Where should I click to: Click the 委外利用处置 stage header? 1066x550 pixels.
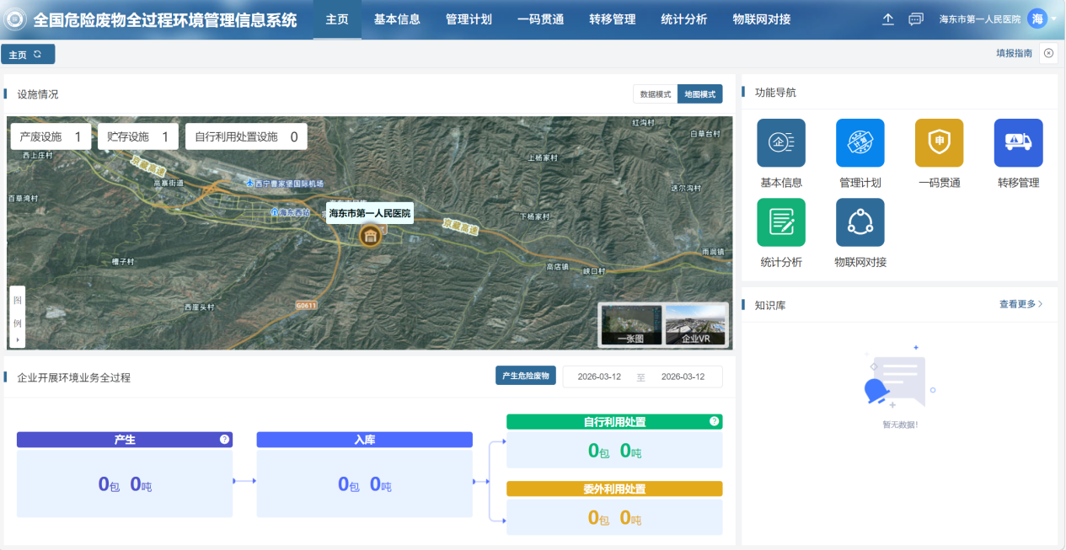614,489
